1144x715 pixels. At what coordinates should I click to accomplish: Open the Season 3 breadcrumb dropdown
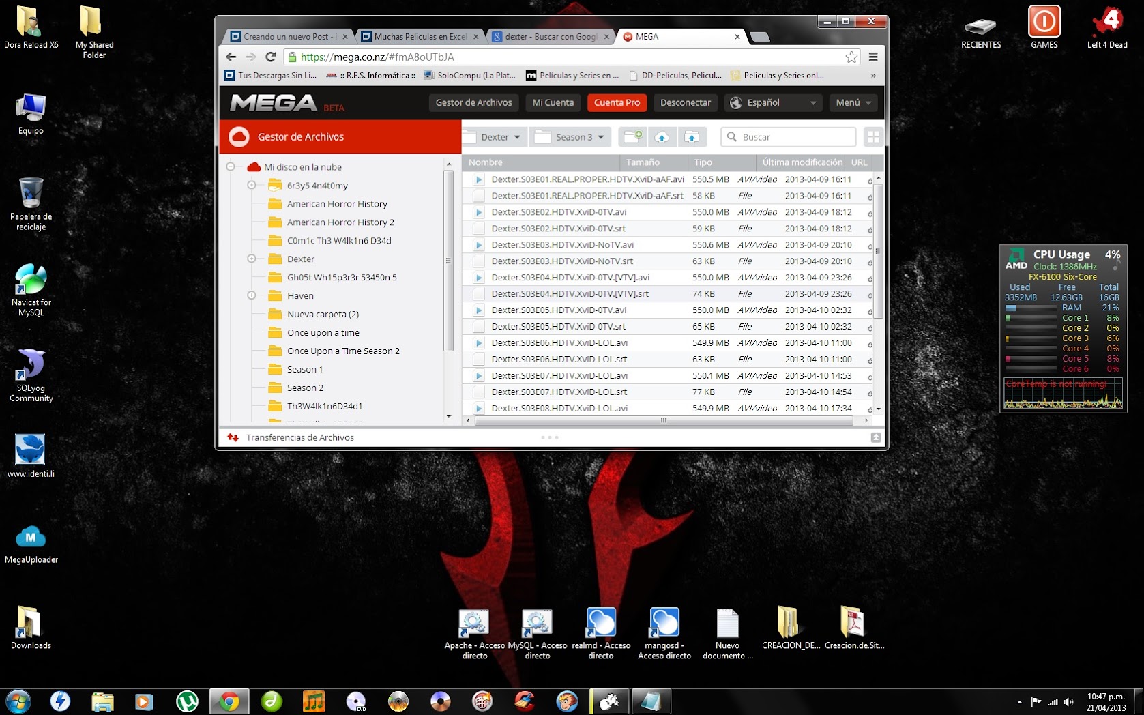(601, 137)
